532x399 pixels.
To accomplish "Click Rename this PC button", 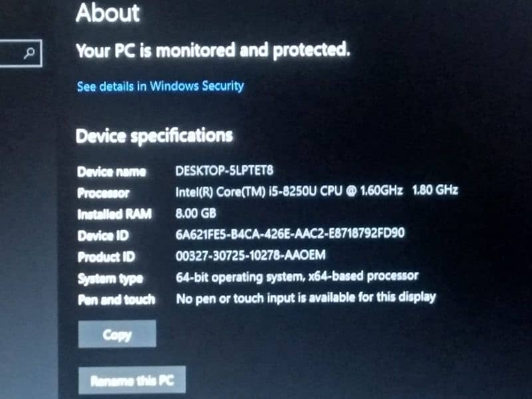I will click(x=132, y=380).
